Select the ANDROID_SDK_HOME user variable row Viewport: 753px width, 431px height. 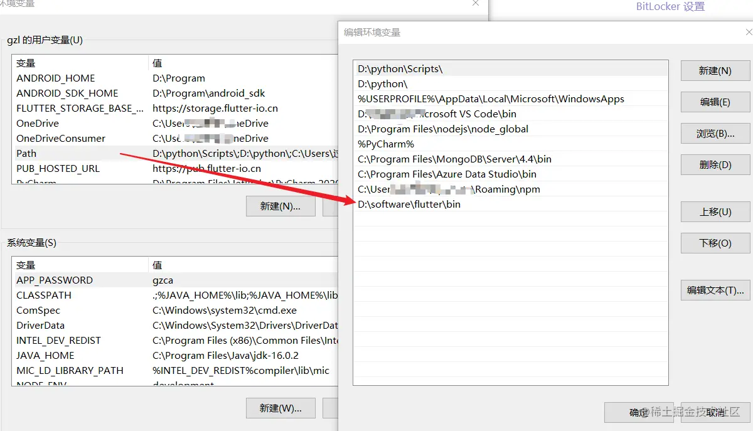[x=175, y=93]
